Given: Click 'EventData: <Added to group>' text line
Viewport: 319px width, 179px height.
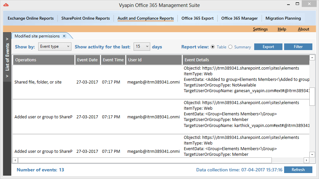Looking at the screenshot, I should point(247,79).
